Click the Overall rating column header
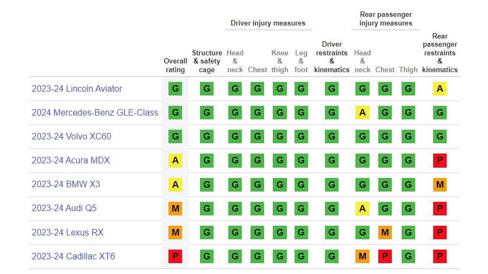Viewport: 488px width, 274px height. tap(175, 65)
